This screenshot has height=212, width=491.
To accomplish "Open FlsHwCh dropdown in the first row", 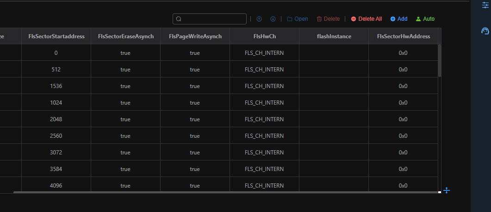I will coord(264,53).
